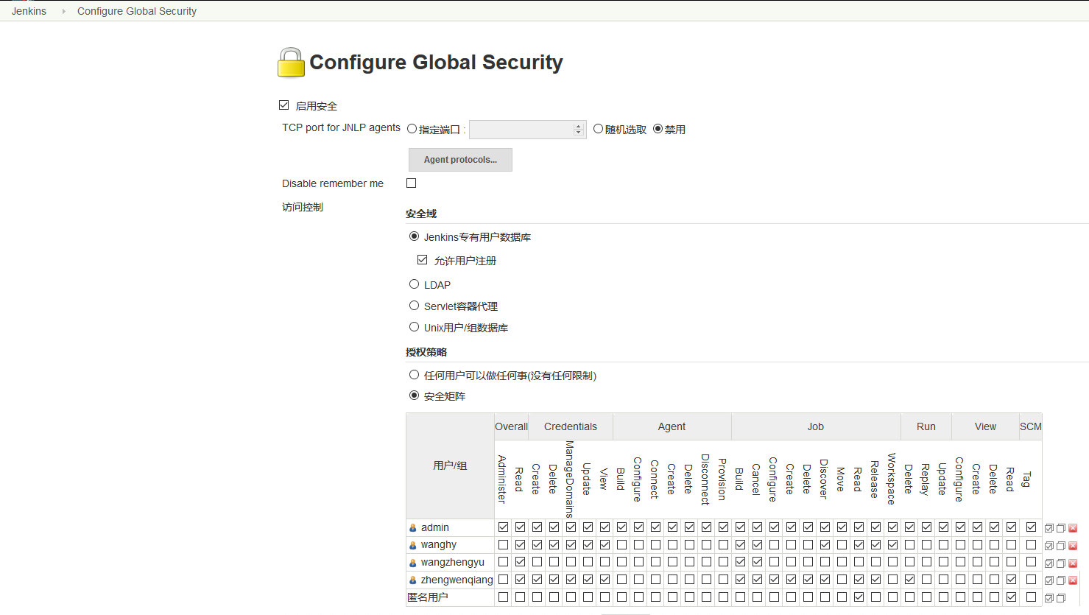Click the 用户/组 column header

pyautogui.click(x=450, y=465)
